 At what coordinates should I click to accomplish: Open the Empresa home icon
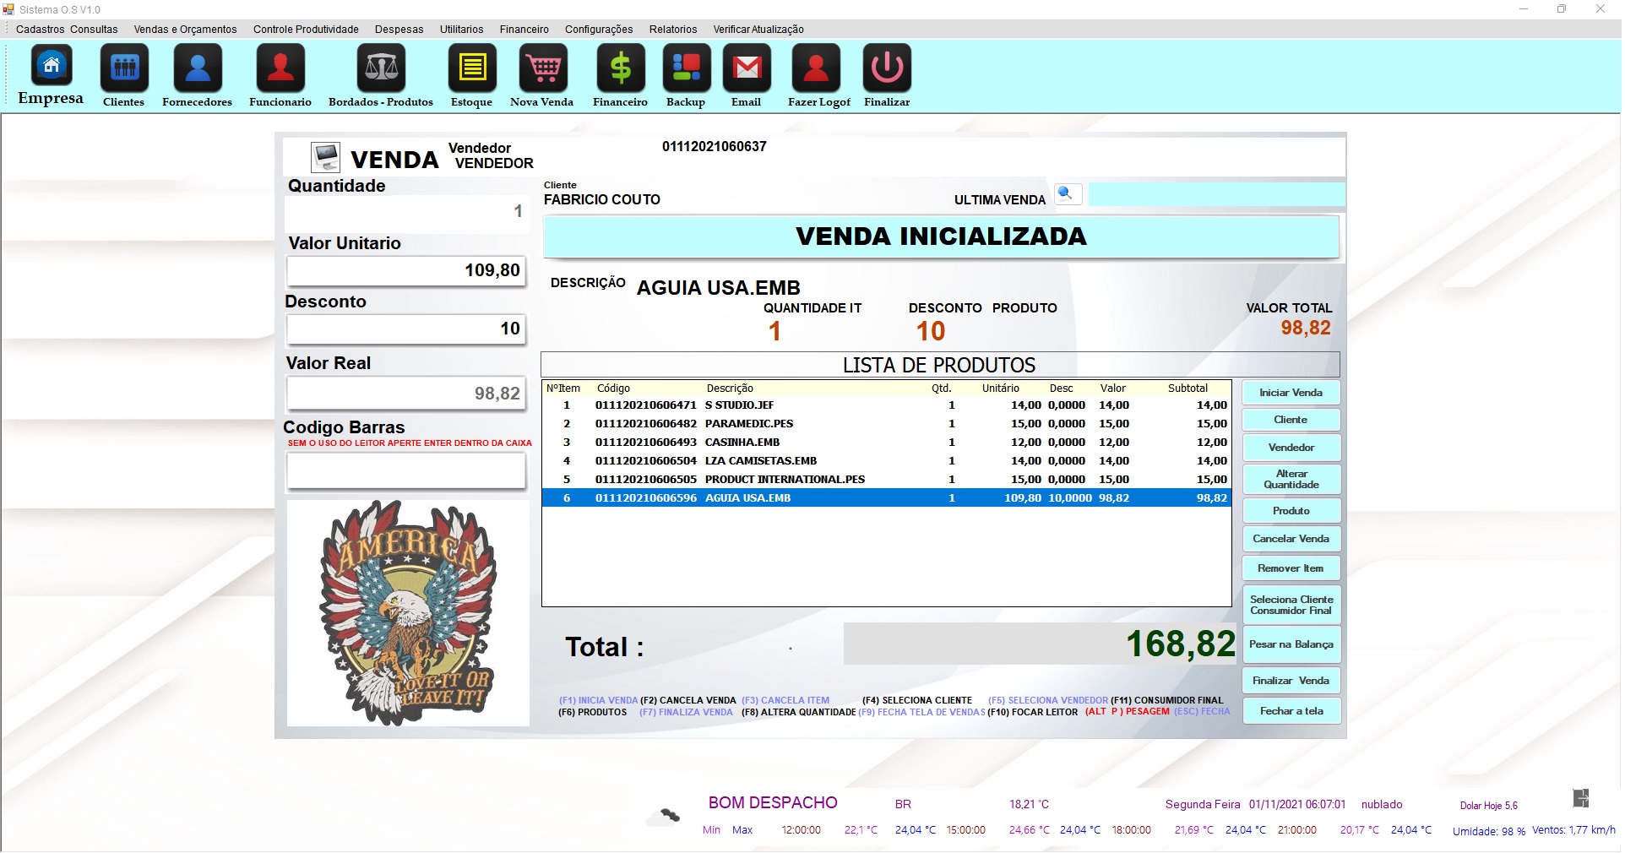[x=52, y=68]
